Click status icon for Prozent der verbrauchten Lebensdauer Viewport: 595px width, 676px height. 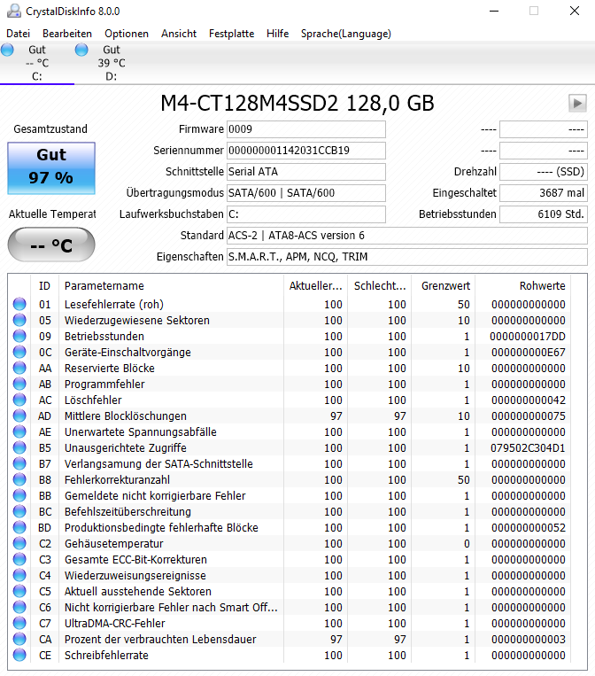coord(19,639)
